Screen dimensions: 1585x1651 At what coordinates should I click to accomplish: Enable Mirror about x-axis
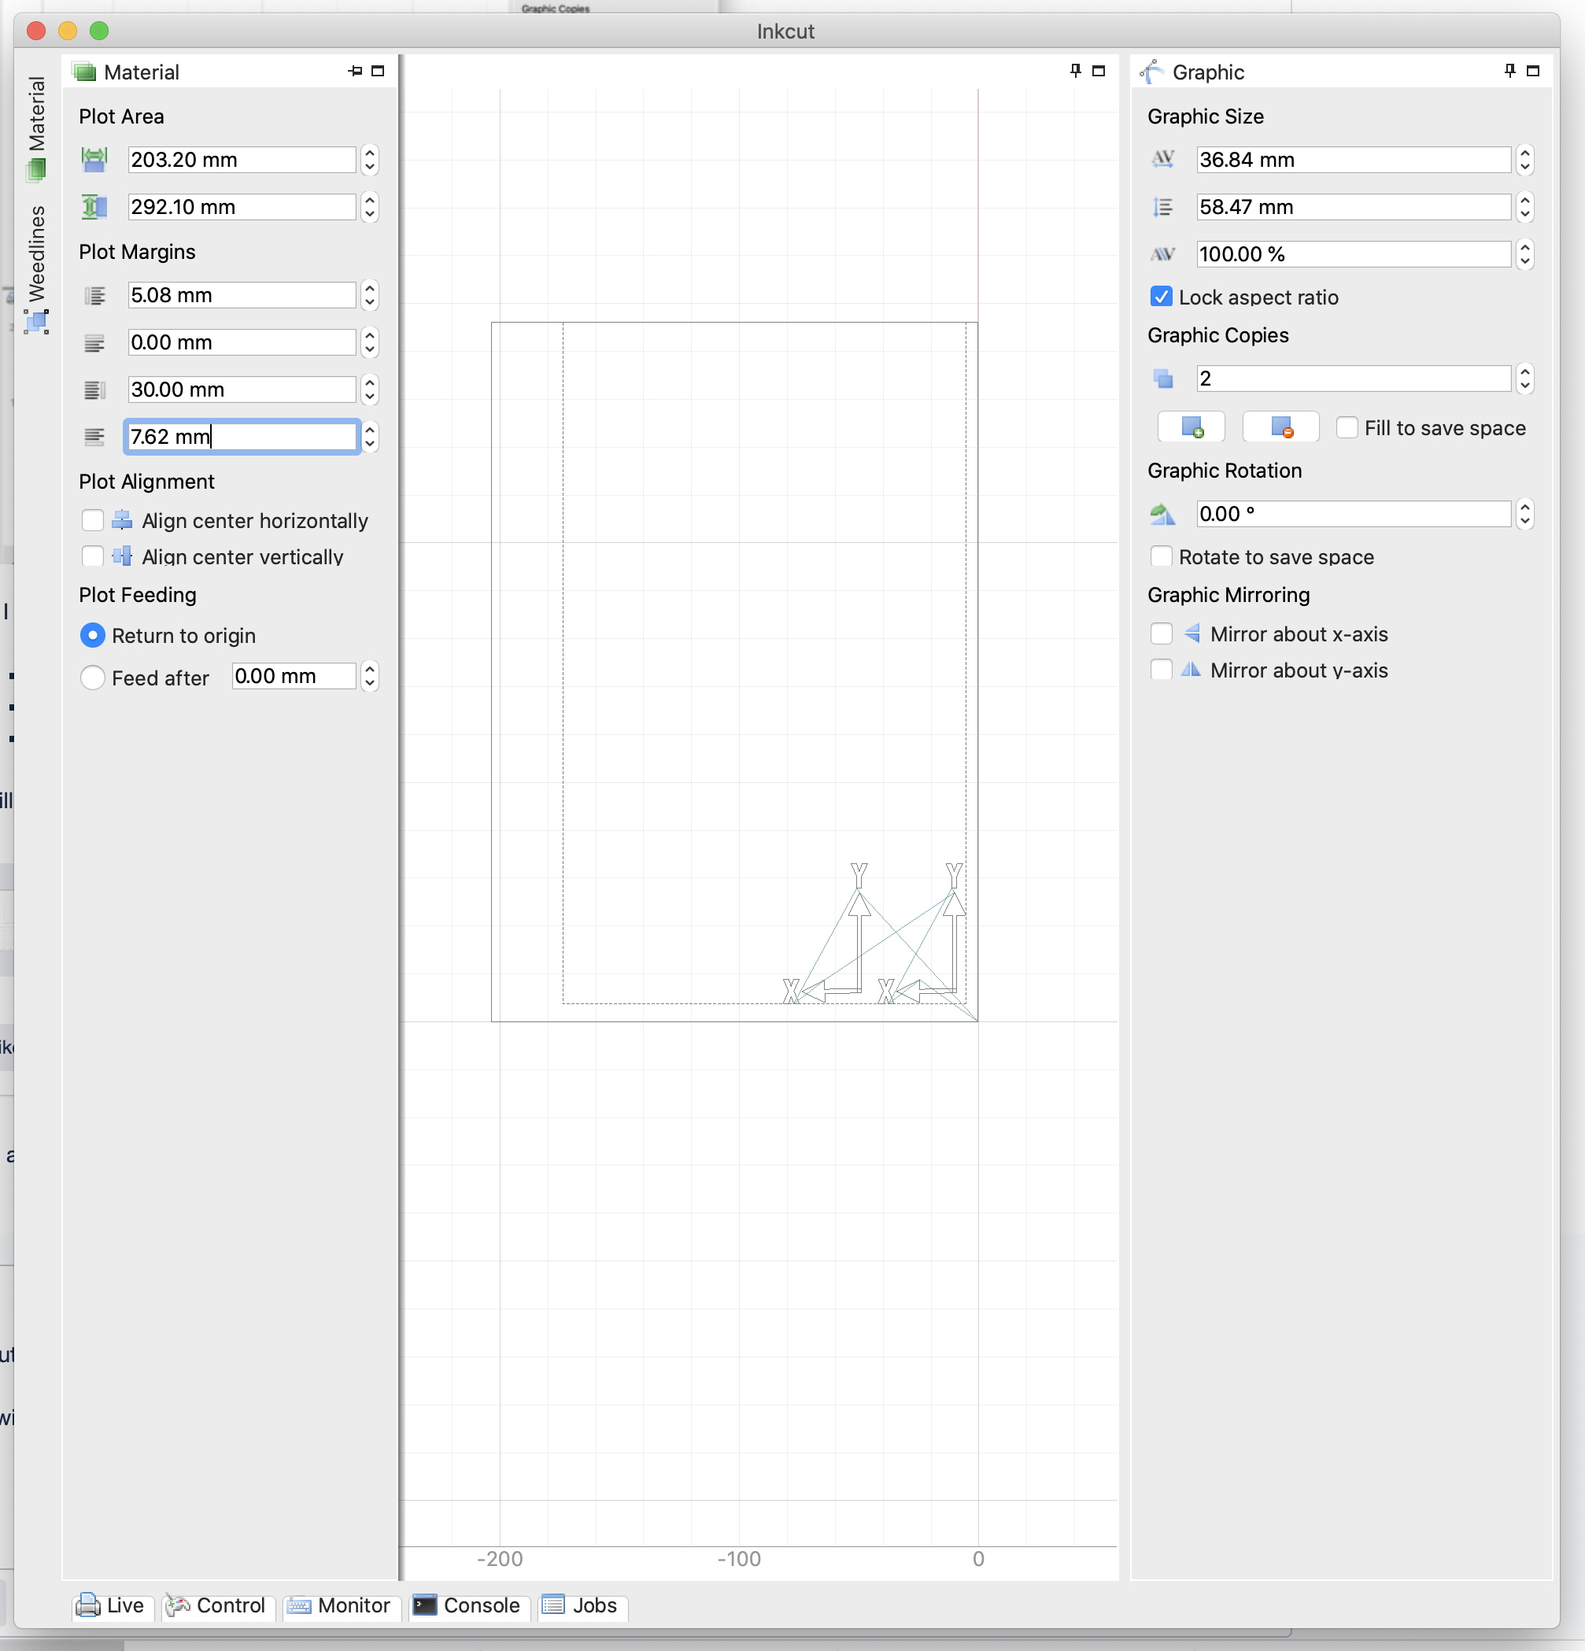click(1162, 633)
